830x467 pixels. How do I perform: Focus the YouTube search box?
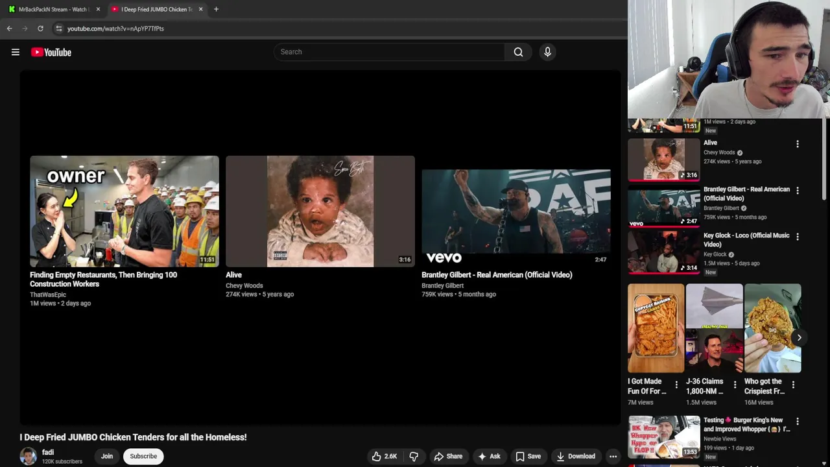[x=389, y=52]
